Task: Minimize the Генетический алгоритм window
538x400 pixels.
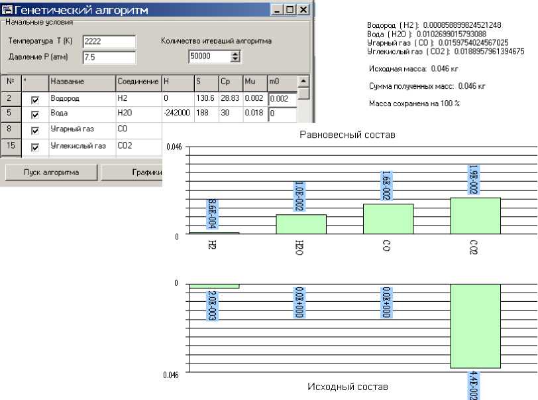Action: (277, 10)
